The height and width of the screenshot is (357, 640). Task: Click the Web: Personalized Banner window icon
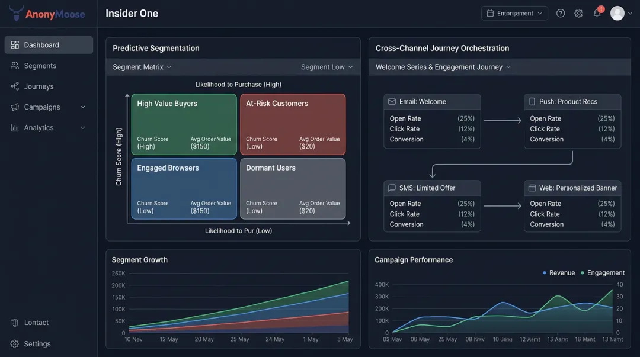532,188
